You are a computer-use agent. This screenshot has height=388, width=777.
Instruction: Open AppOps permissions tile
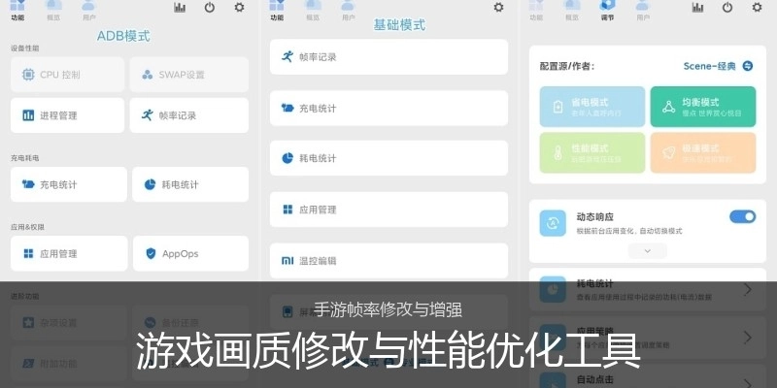pos(188,254)
